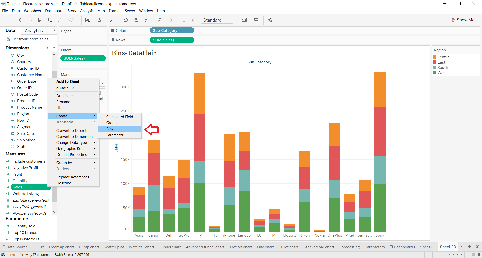Click the highlight pen toolbar icon

[159, 20]
